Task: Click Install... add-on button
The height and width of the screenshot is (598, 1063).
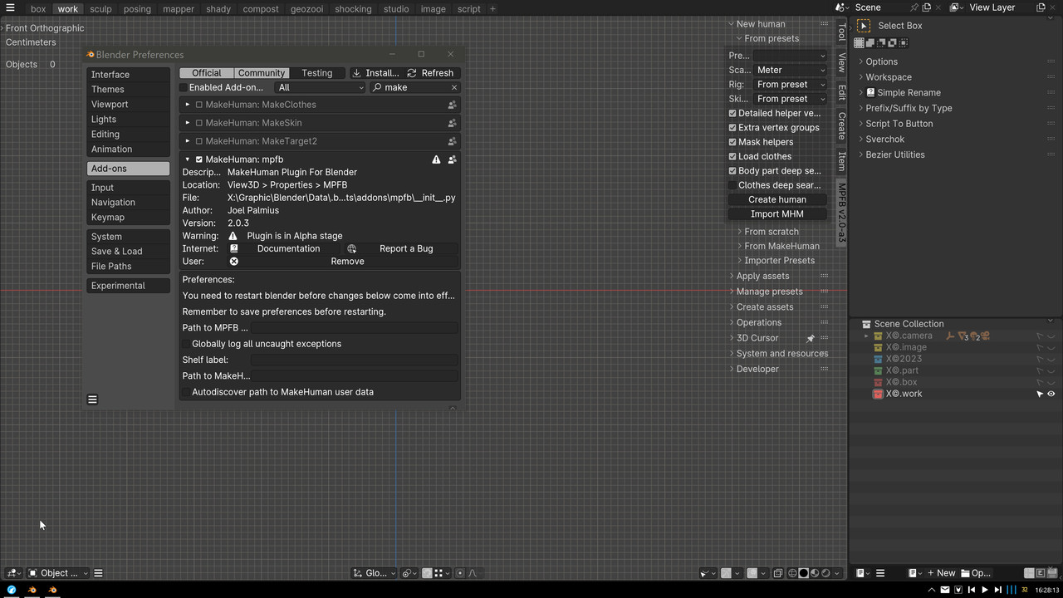Action: [375, 73]
